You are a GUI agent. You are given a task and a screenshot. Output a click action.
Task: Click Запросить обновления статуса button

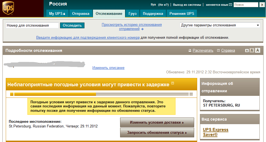[x=157, y=132]
